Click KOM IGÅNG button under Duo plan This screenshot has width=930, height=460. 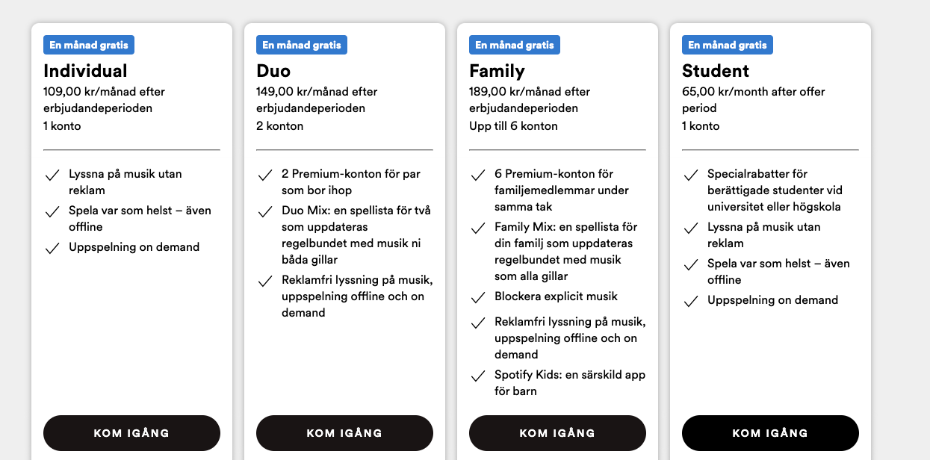click(344, 433)
